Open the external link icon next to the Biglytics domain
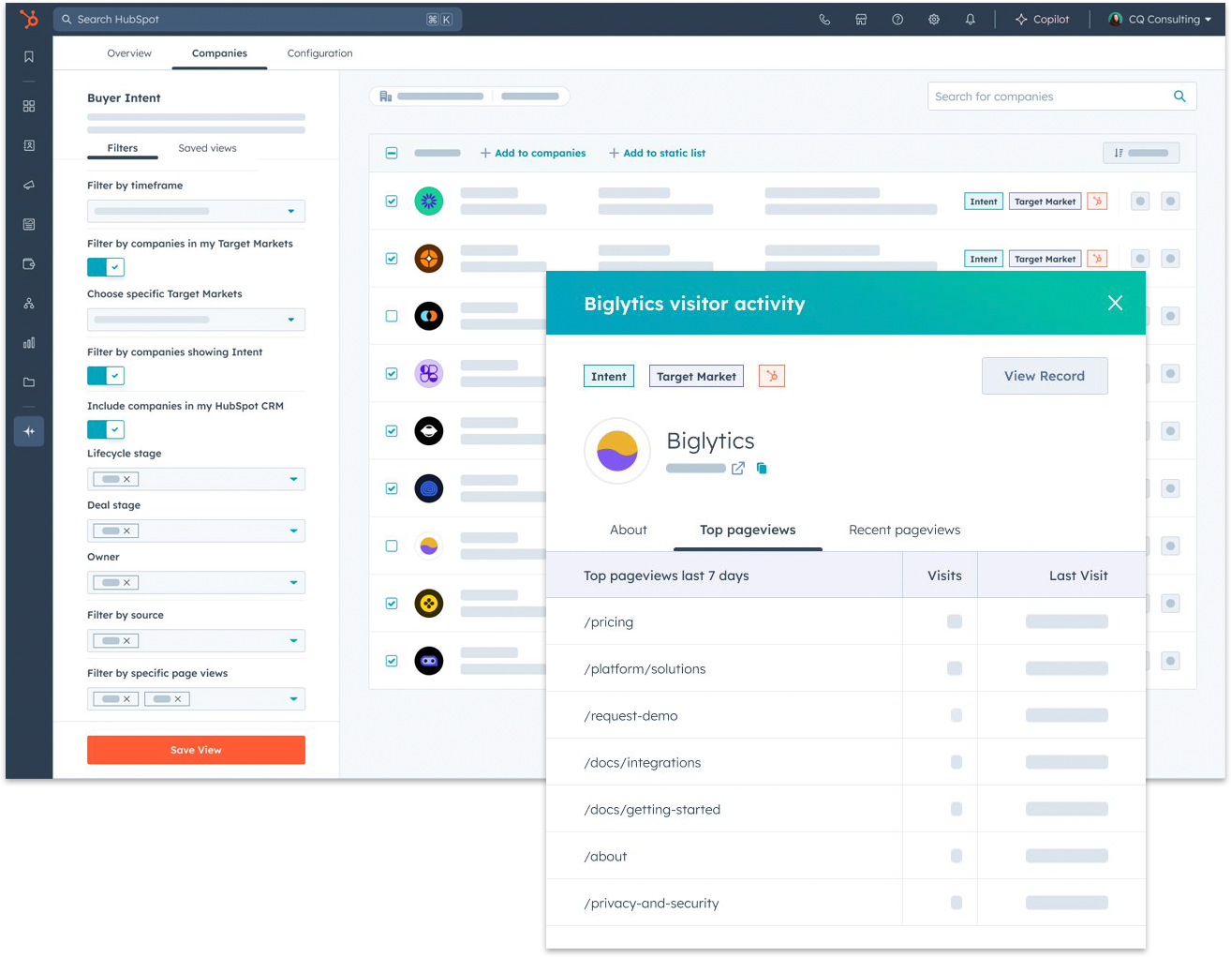1231x957 pixels. [738, 468]
